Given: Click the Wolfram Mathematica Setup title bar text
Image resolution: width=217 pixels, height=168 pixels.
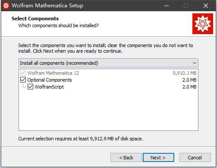Looking at the screenshot, I should tap(47, 6).
